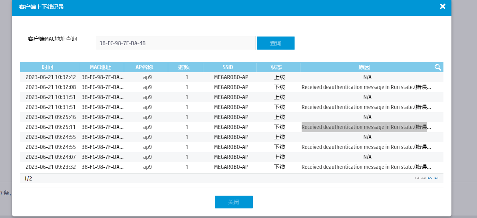The image size is (477, 218).
Task: Sort by 状态 column header
Action: tap(278, 67)
